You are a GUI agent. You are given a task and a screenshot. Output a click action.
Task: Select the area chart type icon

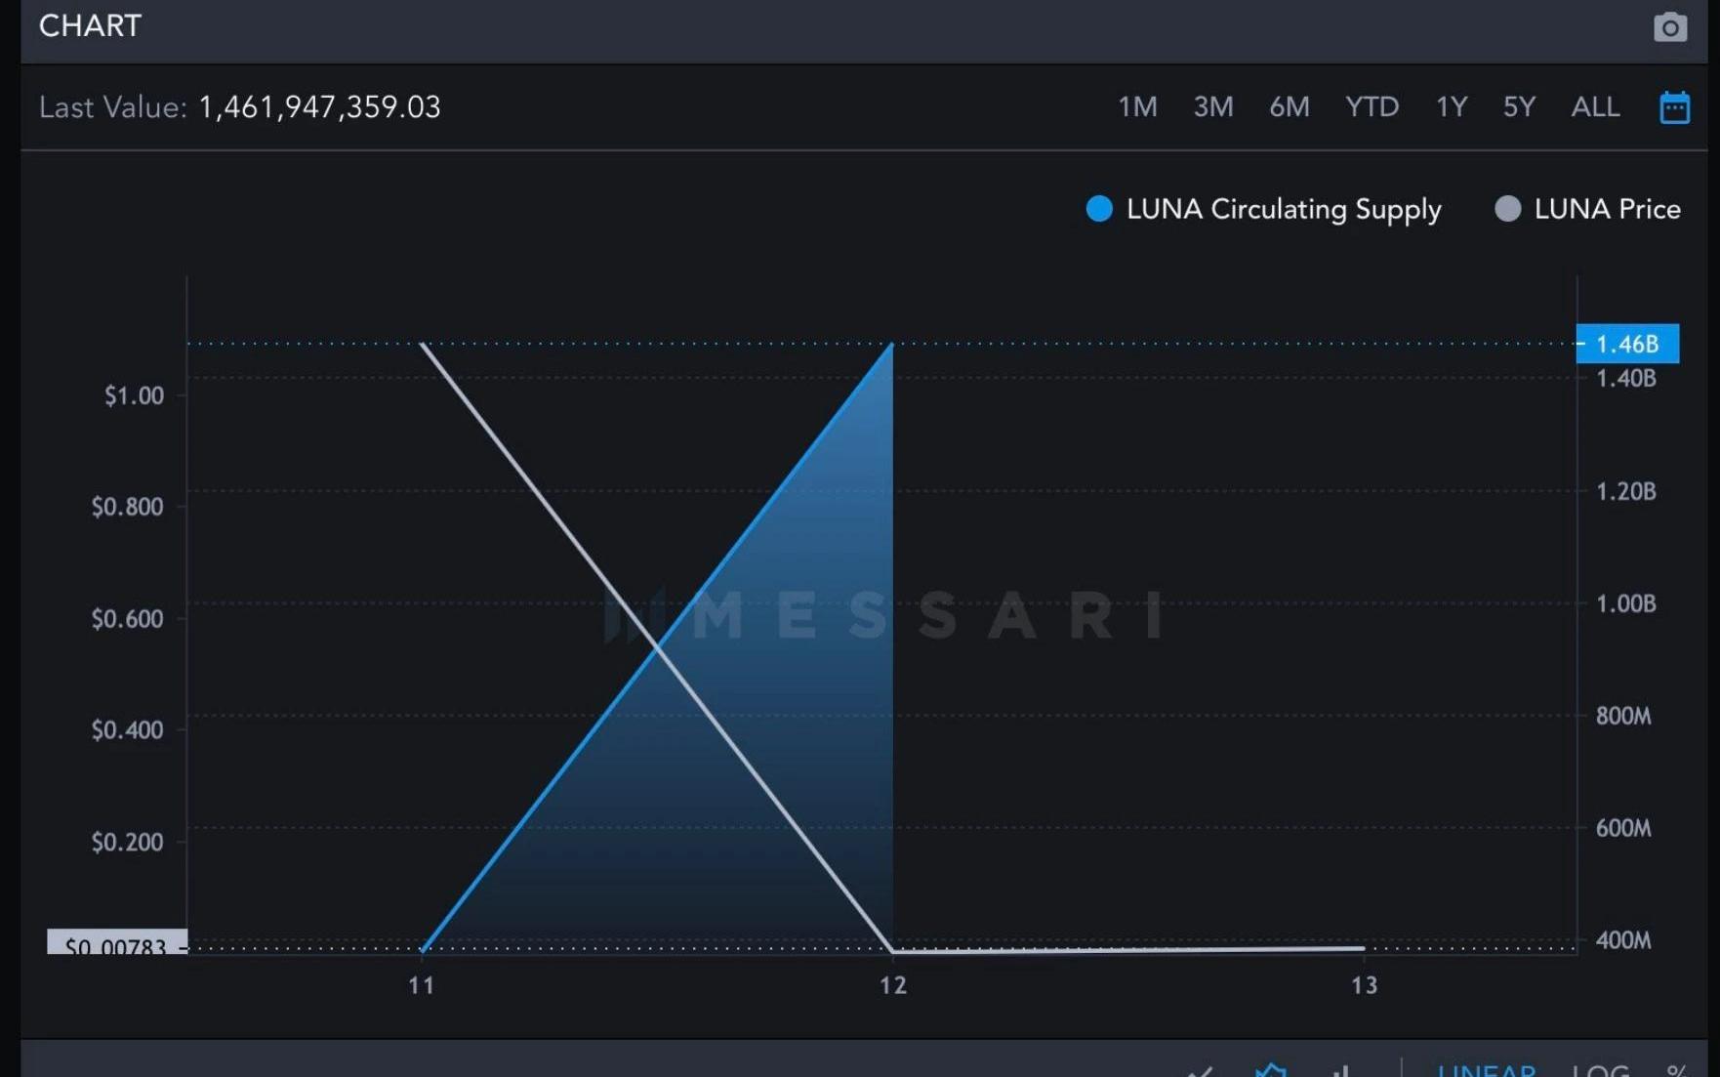pos(1270,1070)
